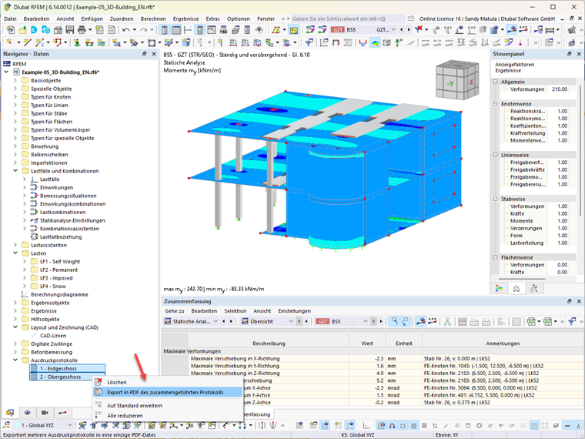Open the Berechnen menu
Viewport: 585px width, 439px height.
[153, 18]
